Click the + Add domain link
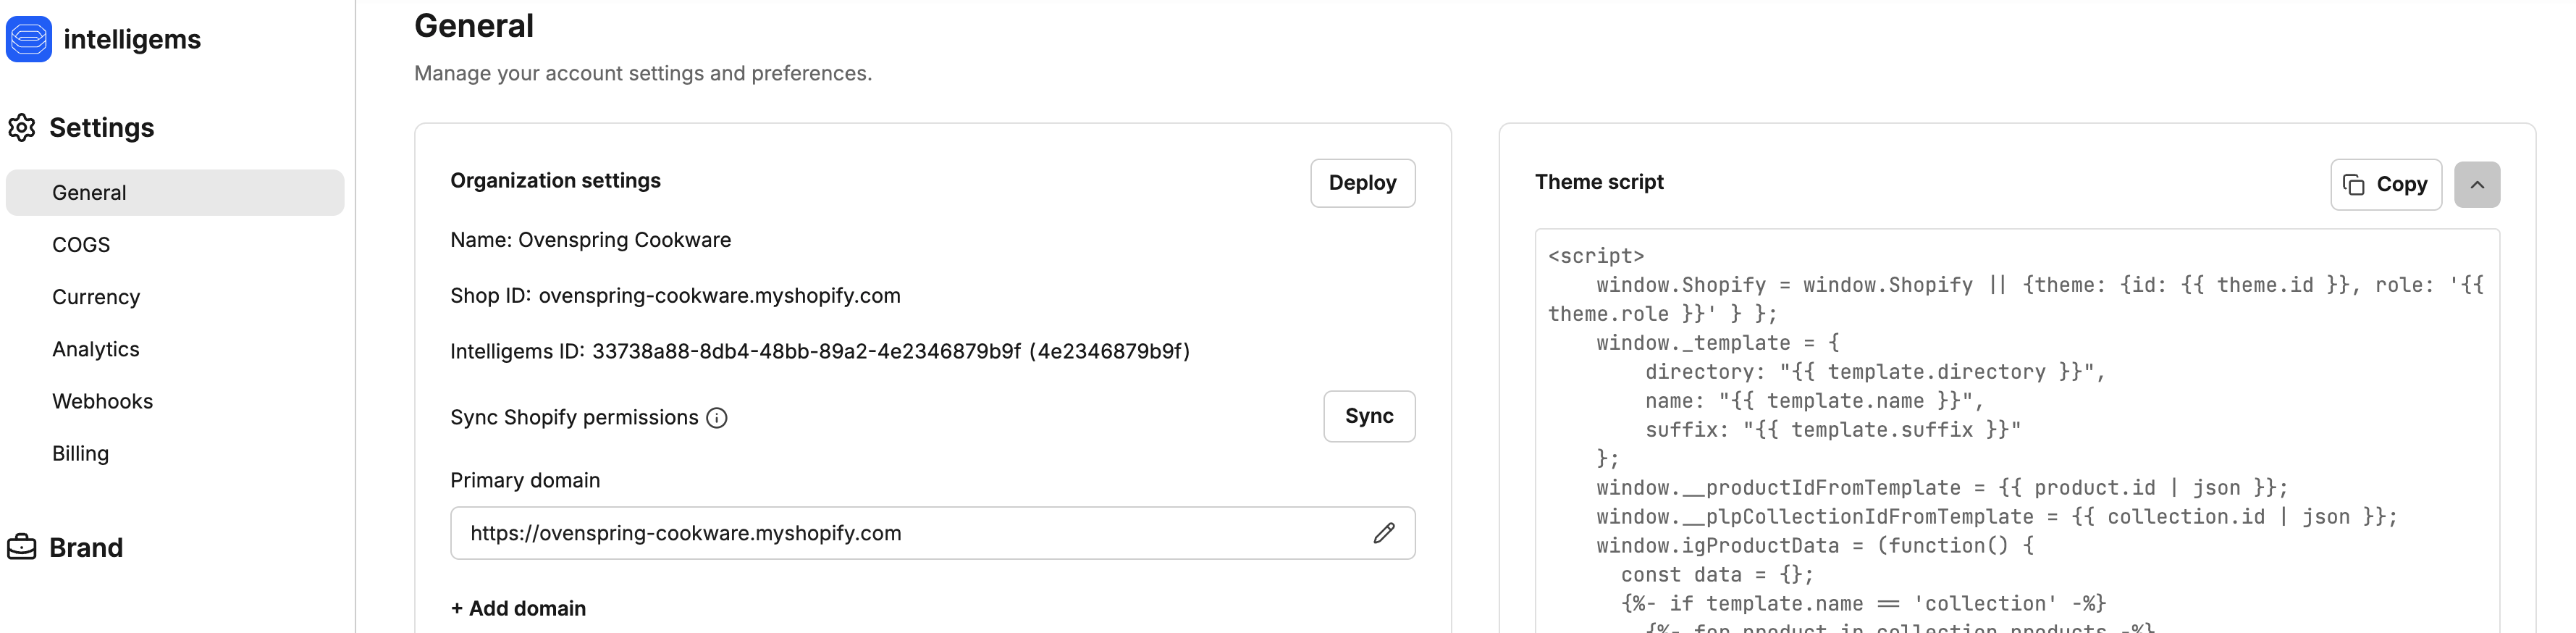Image resolution: width=2576 pixels, height=633 pixels. tap(518, 608)
